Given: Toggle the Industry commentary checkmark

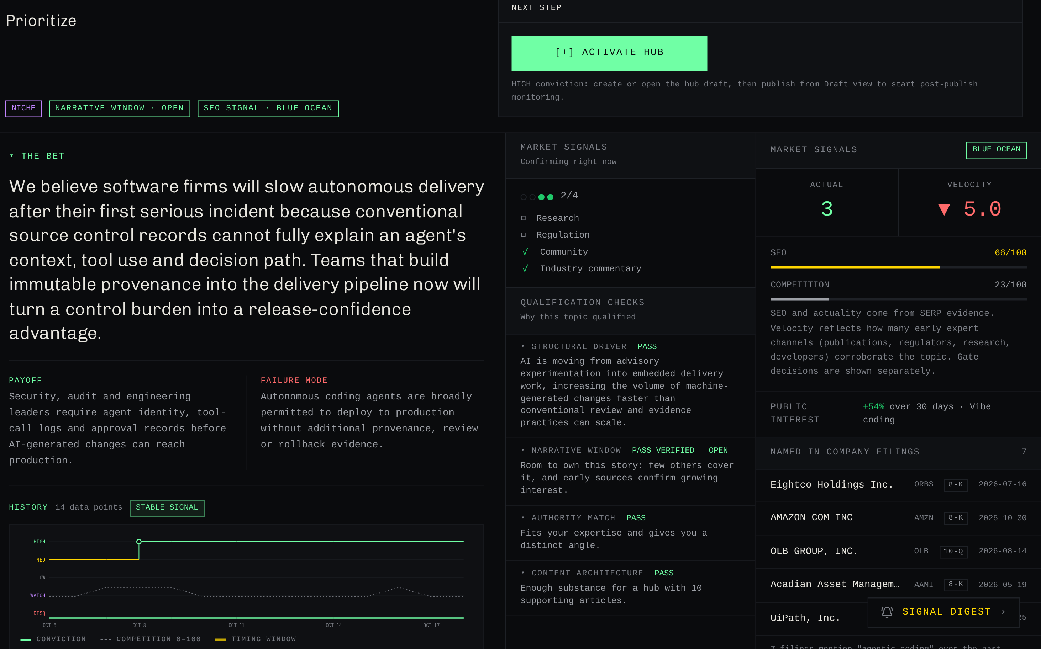Looking at the screenshot, I should [525, 269].
